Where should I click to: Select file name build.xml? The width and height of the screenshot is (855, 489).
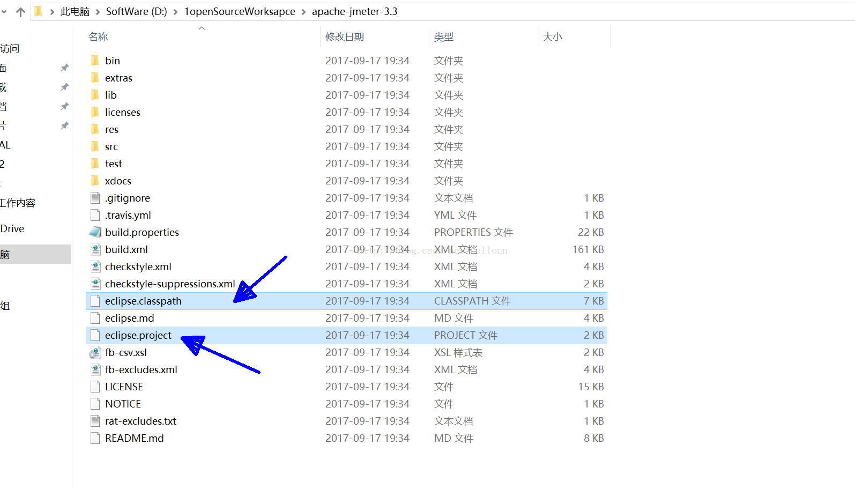coord(127,249)
